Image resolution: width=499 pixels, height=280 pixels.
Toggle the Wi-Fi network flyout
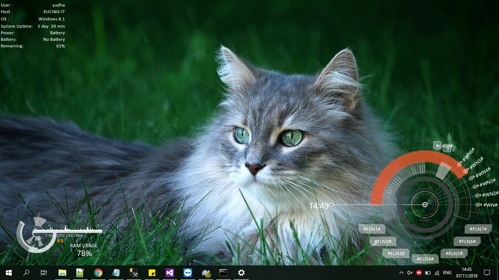coord(437,272)
